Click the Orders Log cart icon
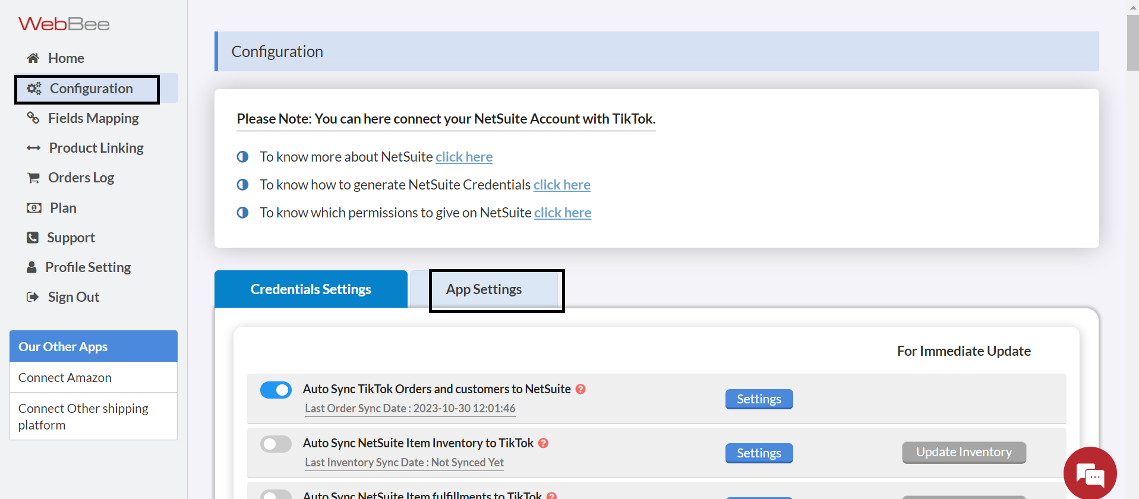This screenshot has width=1139, height=499. 33,178
